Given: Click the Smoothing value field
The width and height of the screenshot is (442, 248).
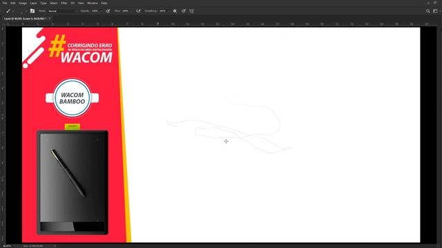Looking at the screenshot, I should pos(163,11).
